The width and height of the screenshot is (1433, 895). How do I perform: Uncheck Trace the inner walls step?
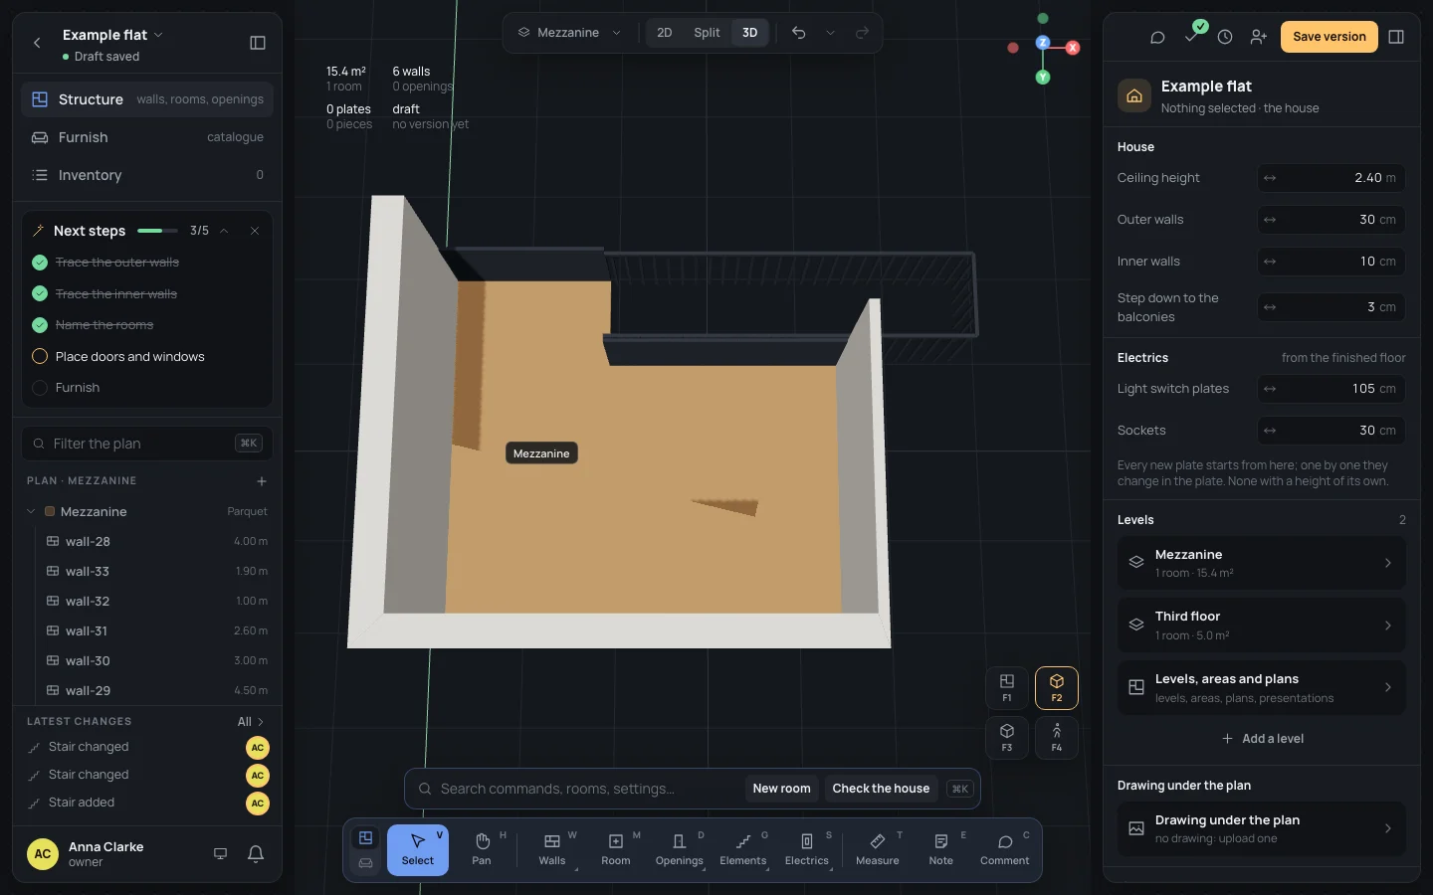click(40, 294)
